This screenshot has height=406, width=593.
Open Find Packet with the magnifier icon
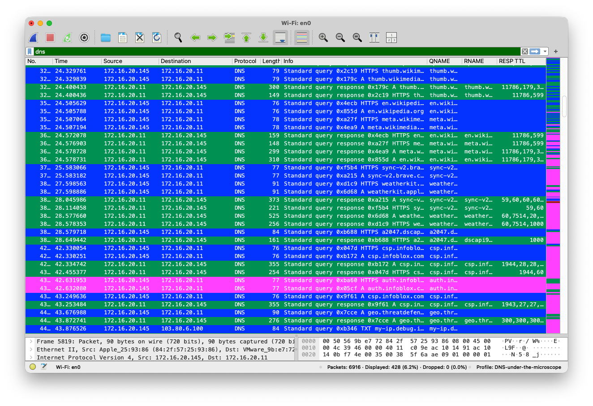pos(178,38)
